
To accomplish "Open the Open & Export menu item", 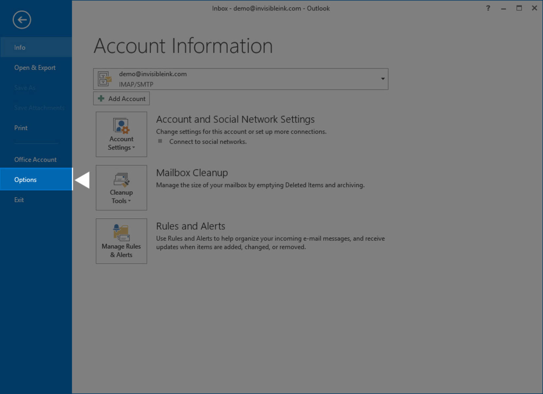I will click(36, 68).
